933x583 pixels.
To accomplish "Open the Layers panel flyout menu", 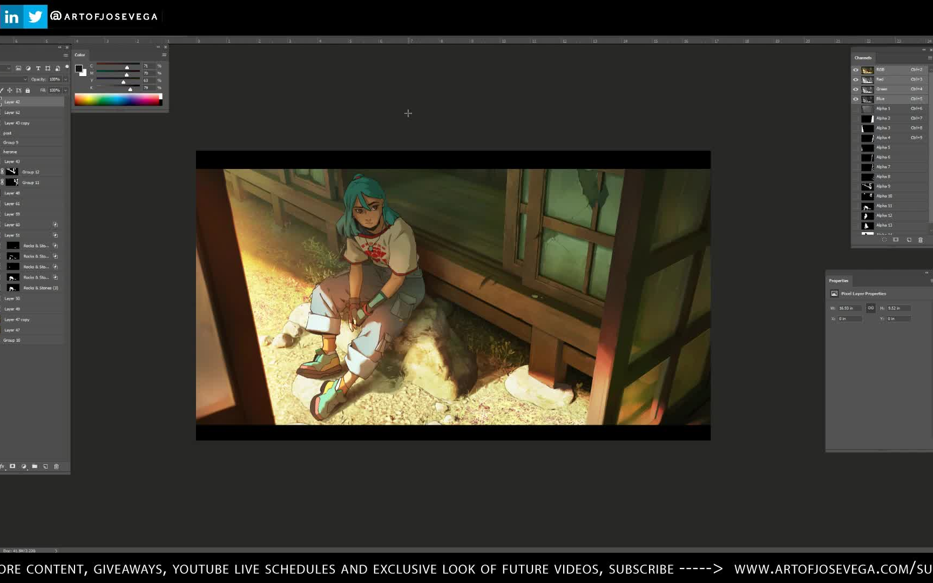I will tap(66, 55).
